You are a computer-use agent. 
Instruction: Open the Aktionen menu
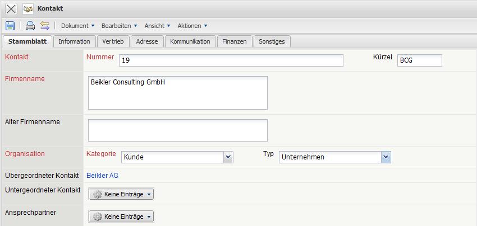pos(192,26)
